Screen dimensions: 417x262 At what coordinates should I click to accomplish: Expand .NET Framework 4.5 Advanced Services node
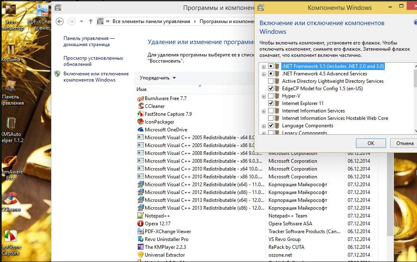pyautogui.click(x=264, y=74)
